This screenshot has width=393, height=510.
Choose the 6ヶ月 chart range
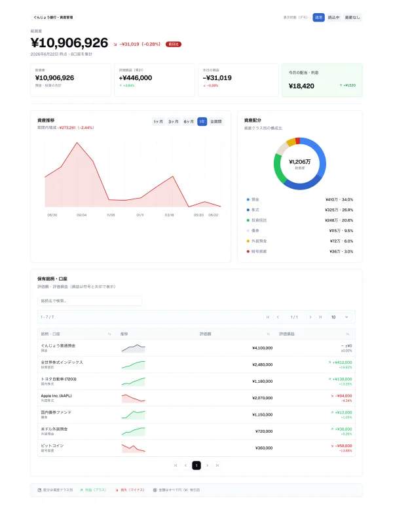tap(189, 122)
